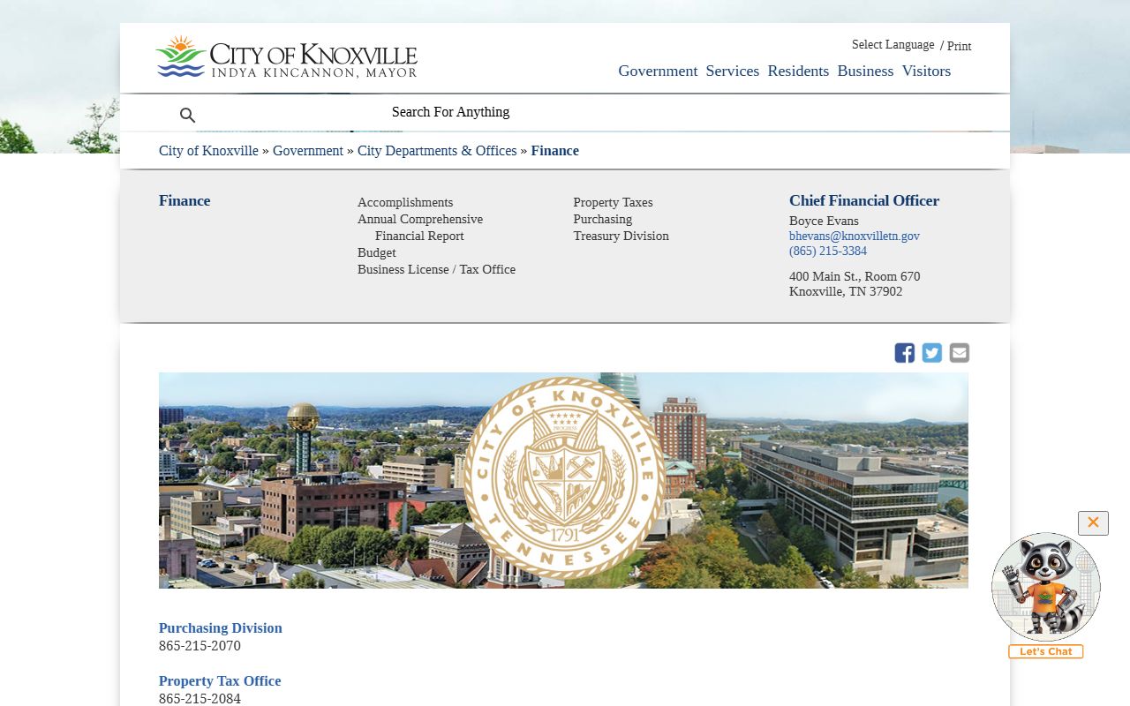Email this page envelope icon
This screenshot has width=1130, height=706.
coord(959,353)
